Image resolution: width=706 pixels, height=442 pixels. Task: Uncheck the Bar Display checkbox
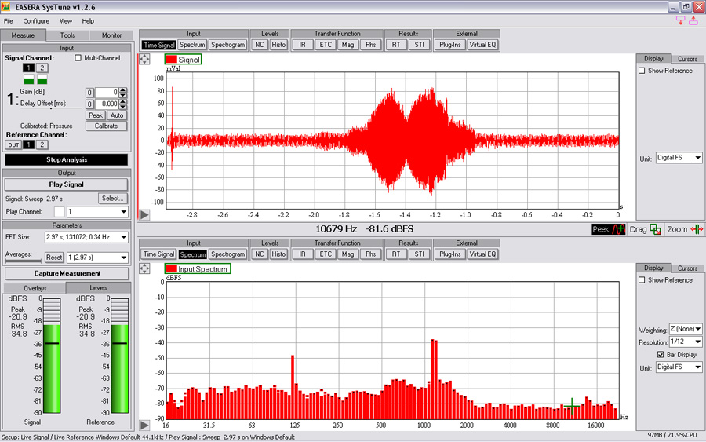pyautogui.click(x=661, y=355)
